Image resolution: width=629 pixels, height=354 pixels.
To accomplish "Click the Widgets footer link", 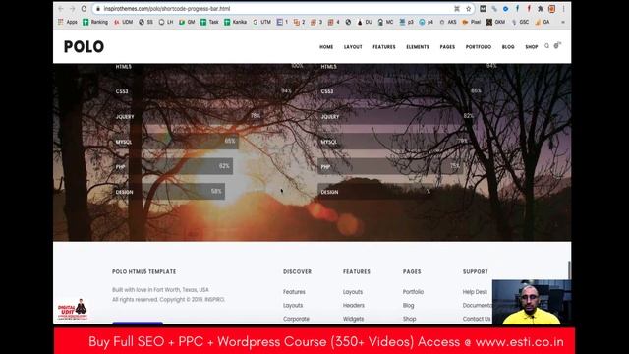I will (x=353, y=319).
